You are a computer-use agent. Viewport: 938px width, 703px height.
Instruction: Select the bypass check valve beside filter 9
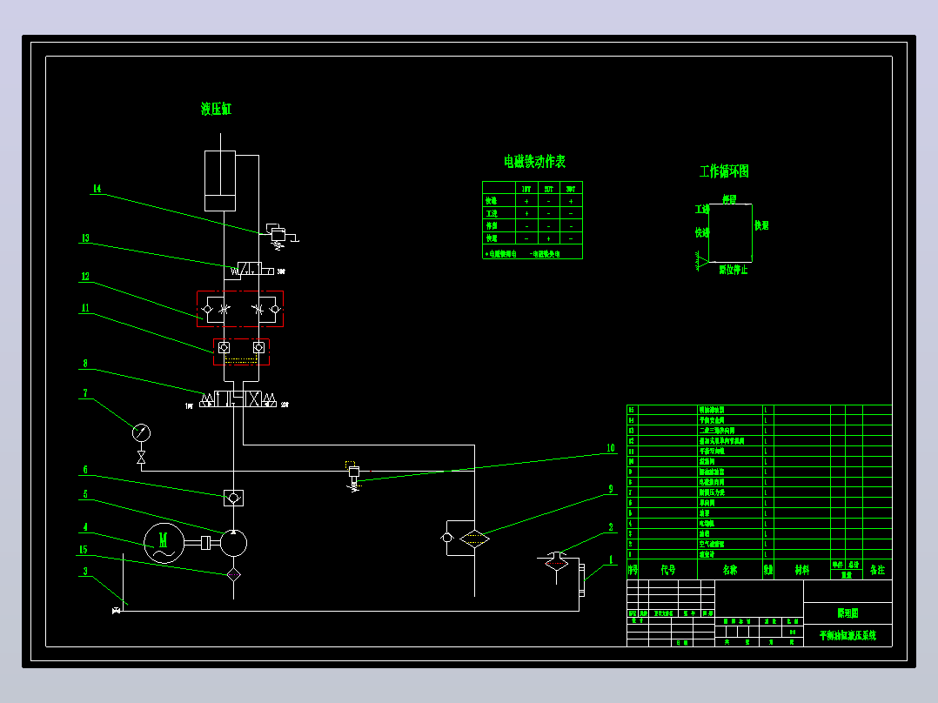point(447,538)
